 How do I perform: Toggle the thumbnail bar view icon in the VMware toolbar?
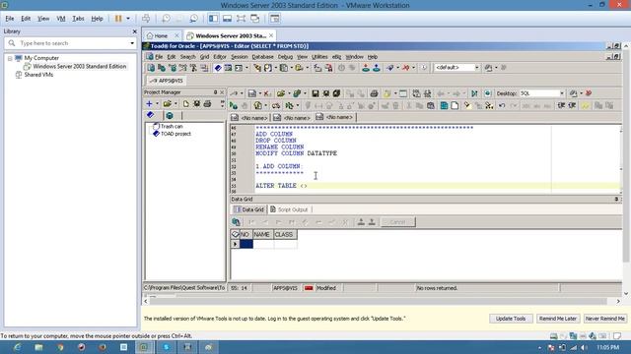coord(227,19)
